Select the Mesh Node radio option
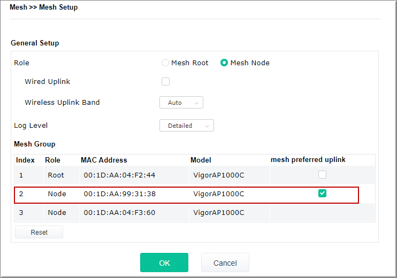Screen dimensions: 397x278 pos(224,63)
